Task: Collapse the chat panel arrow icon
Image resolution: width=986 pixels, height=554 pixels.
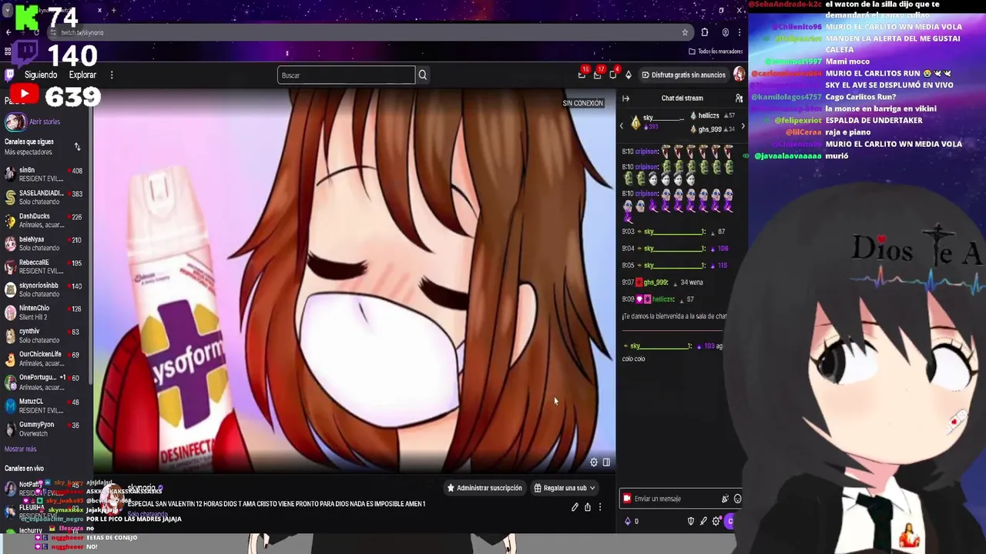Action: click(x=625, y=98)
